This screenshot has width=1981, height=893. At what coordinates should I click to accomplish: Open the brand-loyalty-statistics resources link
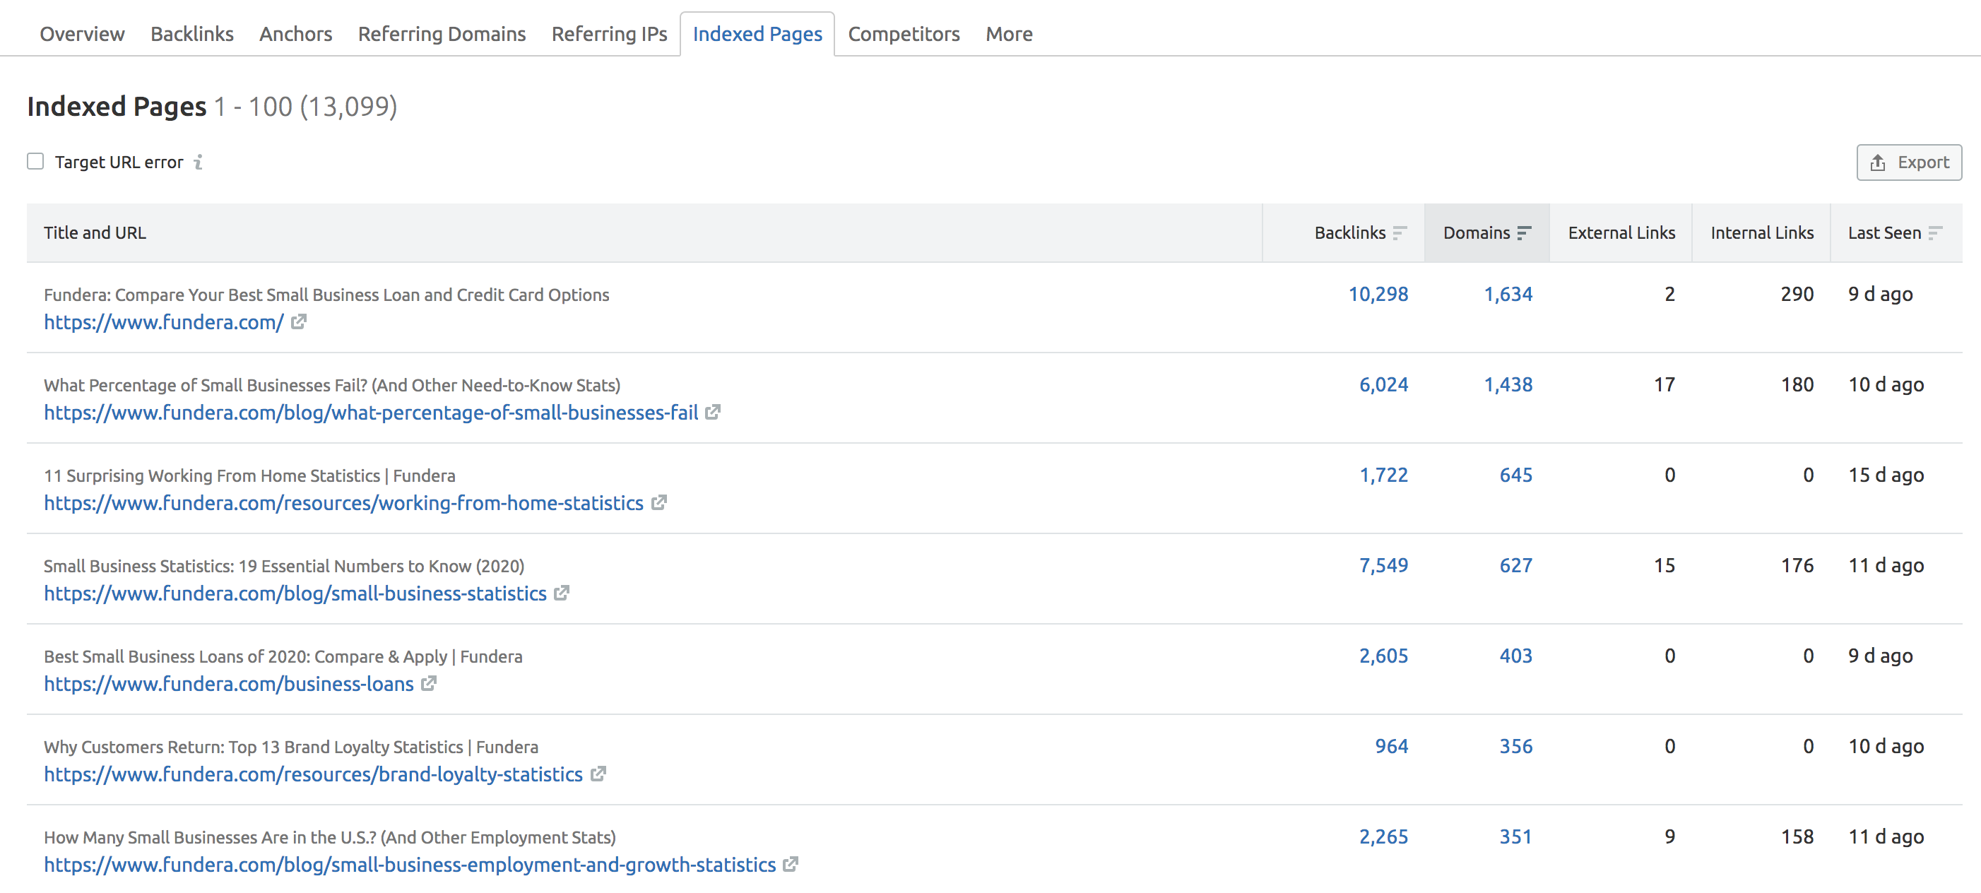(313, 774)
